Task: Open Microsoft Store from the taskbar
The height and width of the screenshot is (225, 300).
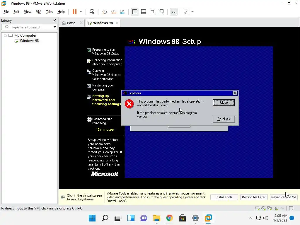Action: [x=182, y=218]
